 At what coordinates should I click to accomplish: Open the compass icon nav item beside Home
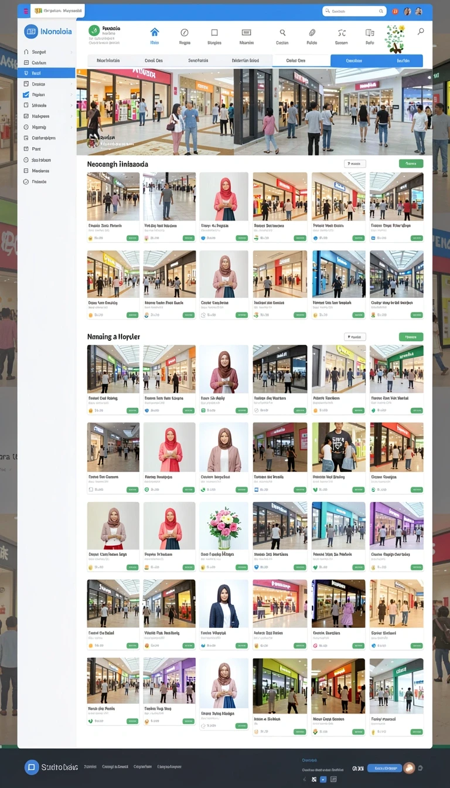[x=185, y=33]
